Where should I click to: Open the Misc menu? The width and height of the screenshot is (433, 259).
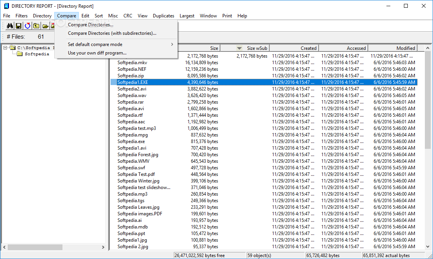(113, 16)
